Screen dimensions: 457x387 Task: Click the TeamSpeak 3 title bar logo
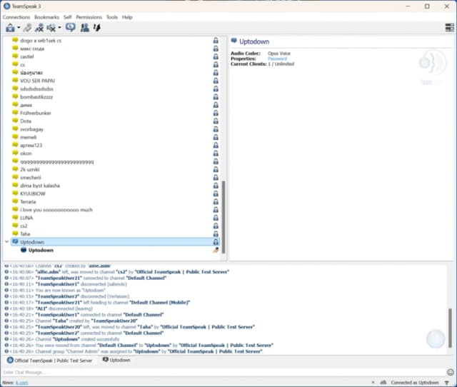click(6, 6)
